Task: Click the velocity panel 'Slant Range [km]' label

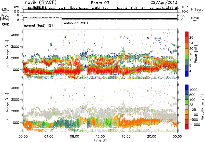Action: click(7, 107)
